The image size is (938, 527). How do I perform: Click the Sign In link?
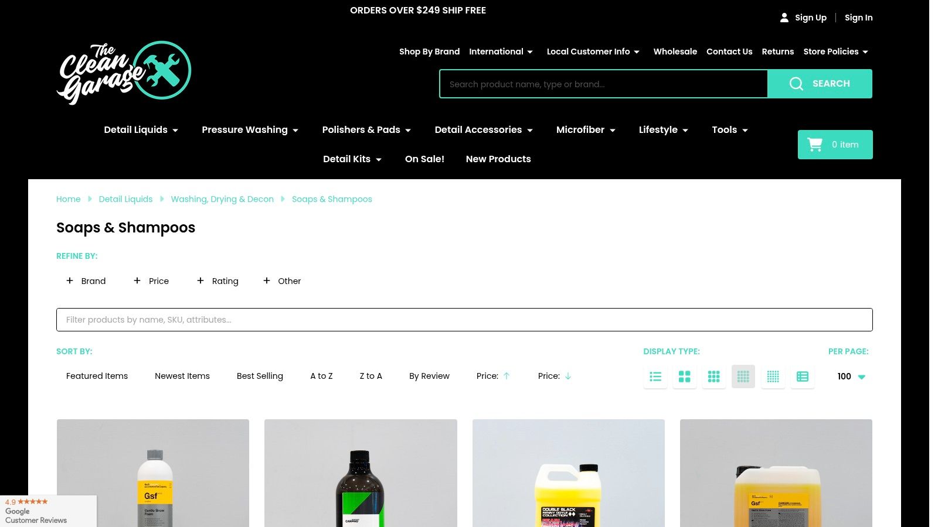pyautogui.click(x=858, y=18)
